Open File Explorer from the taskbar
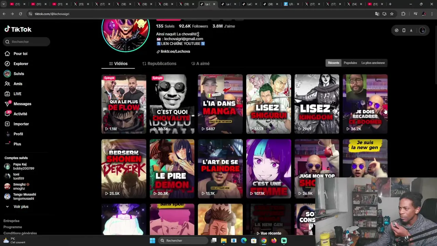This screenshot has height=246, width=437. (224, 241)
